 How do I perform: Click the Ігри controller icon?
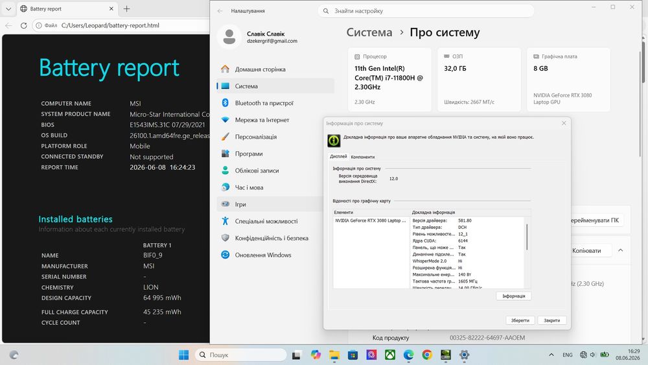[226, 204]
